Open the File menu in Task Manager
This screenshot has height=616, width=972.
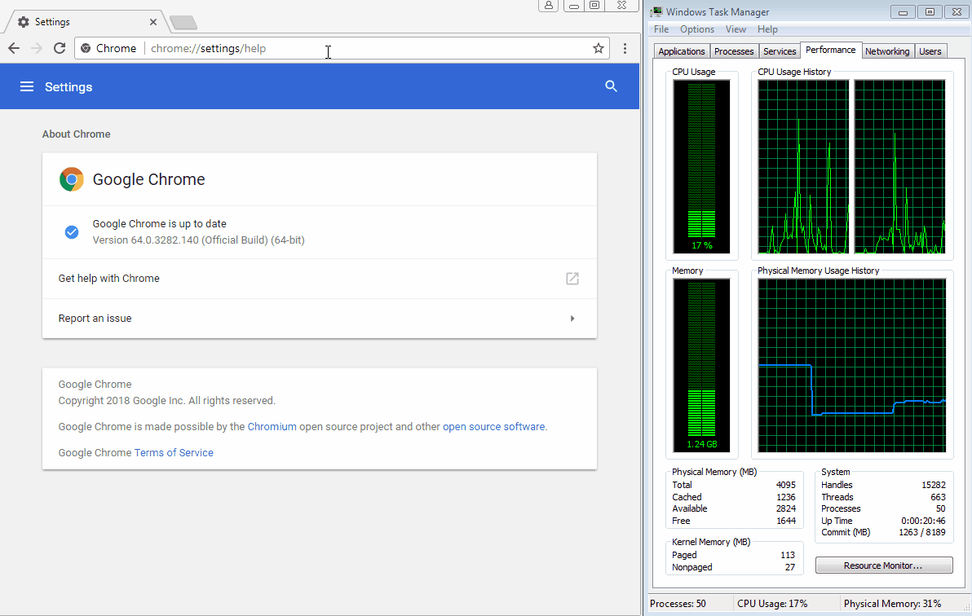(x=661, y=29)
